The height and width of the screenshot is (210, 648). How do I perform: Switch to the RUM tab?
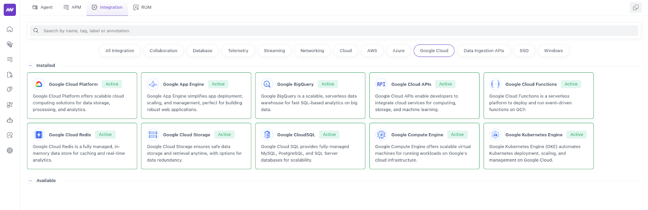point(142,7)
